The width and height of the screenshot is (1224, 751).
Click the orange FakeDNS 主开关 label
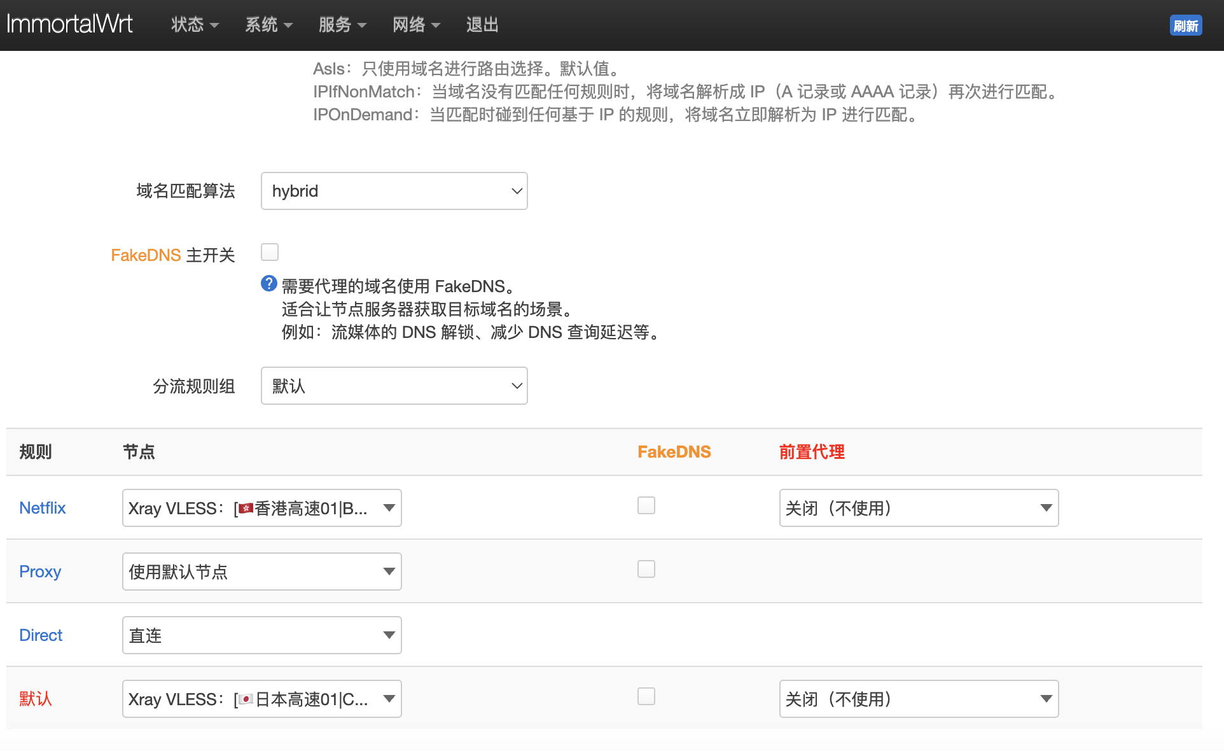click(173, 255)
